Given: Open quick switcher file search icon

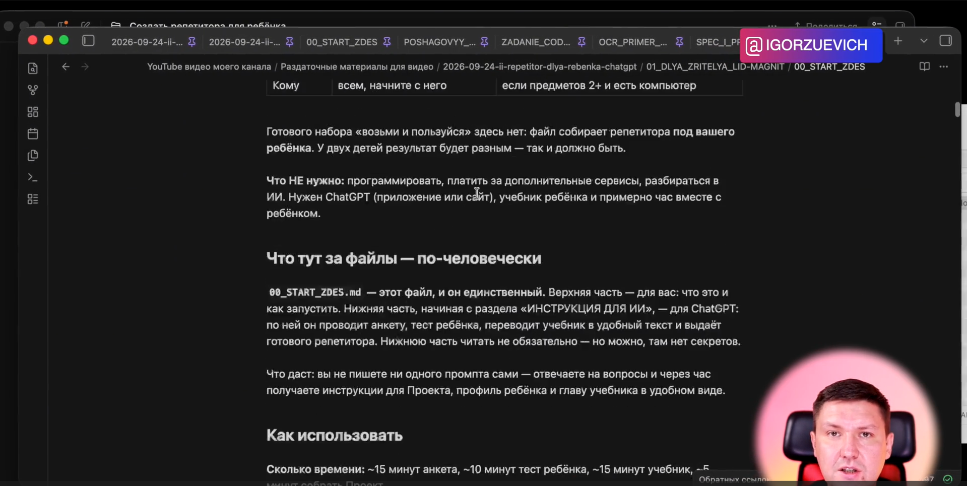Looking at the screenshot, I should [33, 68].
